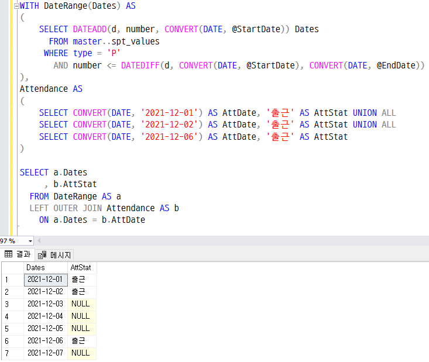Click the results grid icon on 결과 tab
Image resolution: width=429 pixels, height=362 pixels.
tap(8, 254)
